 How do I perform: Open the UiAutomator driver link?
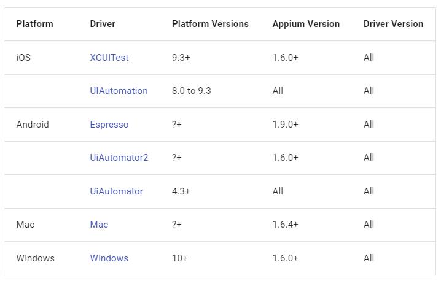pyautogui.click(x=116, y=191)
